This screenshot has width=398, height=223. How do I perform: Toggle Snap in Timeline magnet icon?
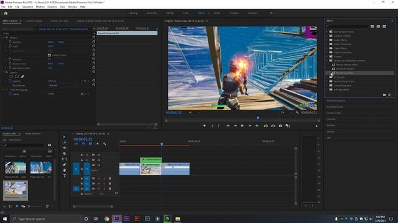(x=83, y=144)
